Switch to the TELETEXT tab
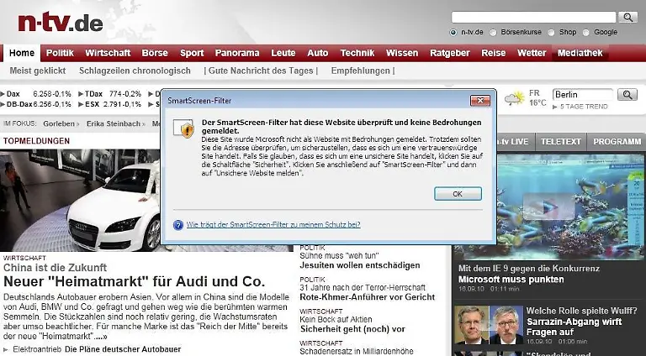 [561, 141]
